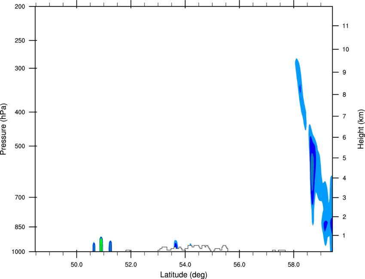Click the "56.0" latitude tick label
The image size is (365, 279).
point(240,265)
